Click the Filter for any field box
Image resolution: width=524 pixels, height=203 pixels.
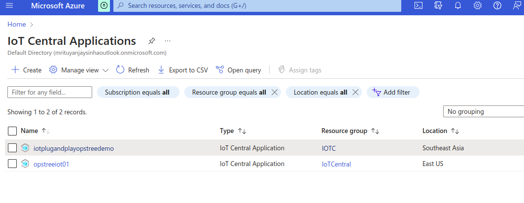50,92
